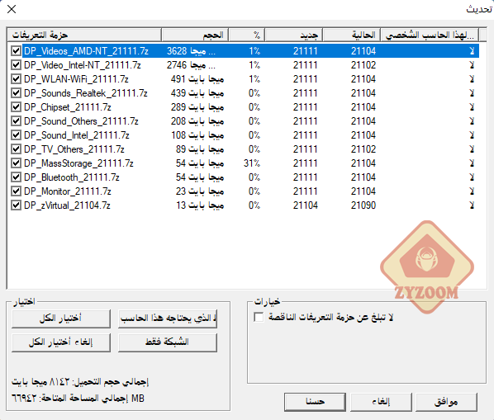This screenshot has width=494, height=420.
Task: Toggle the DP_zVirtual_21104.7z checkbox
Action: point(16,205)
